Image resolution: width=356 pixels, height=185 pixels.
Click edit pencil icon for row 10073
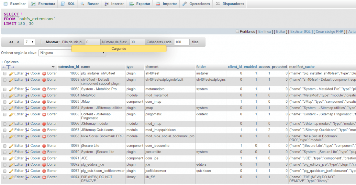pyautogui.click(x=11, y=171)
